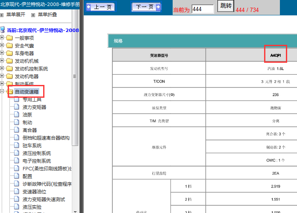Click 菜单展开 to expand the menu

point(16,15)
